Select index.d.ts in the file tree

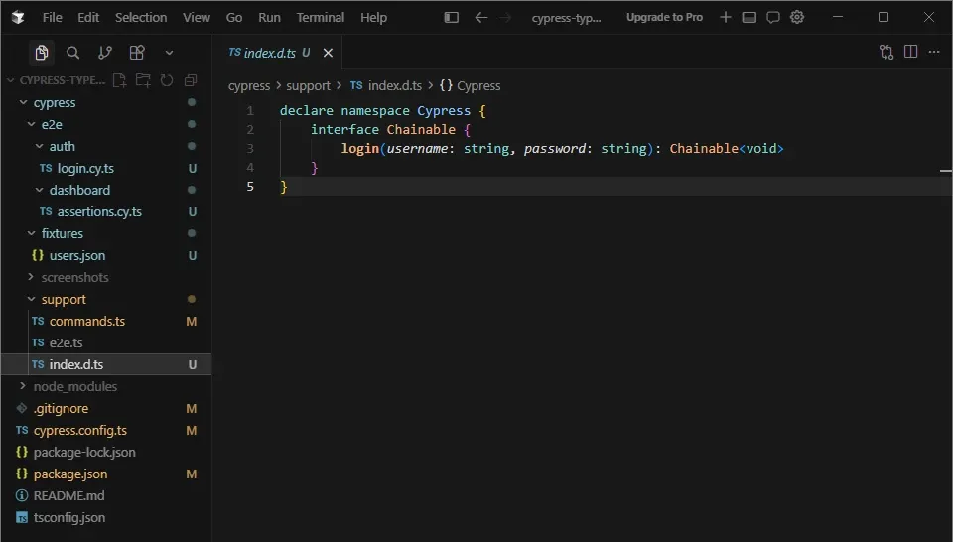click(106, 364)
